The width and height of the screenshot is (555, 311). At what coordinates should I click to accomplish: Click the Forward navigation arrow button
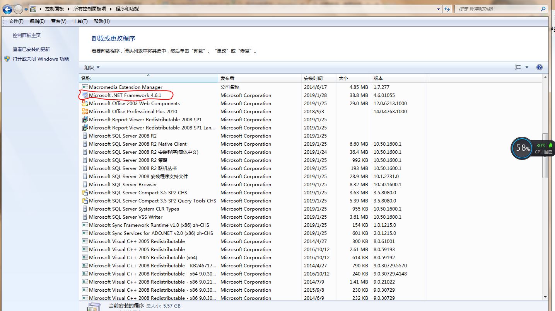(x=18, y=9)
